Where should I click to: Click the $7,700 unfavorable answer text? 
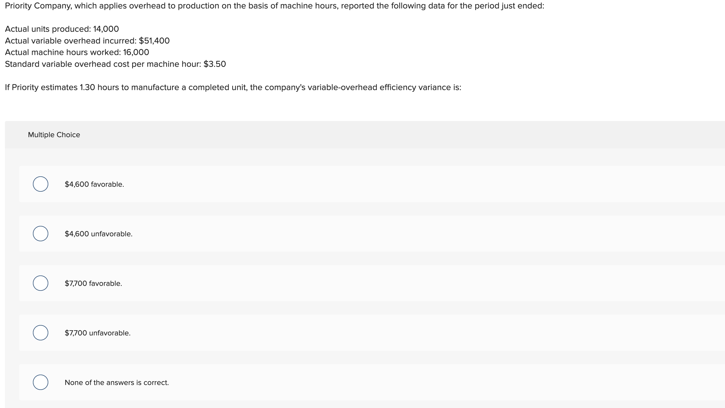point(97,333)
